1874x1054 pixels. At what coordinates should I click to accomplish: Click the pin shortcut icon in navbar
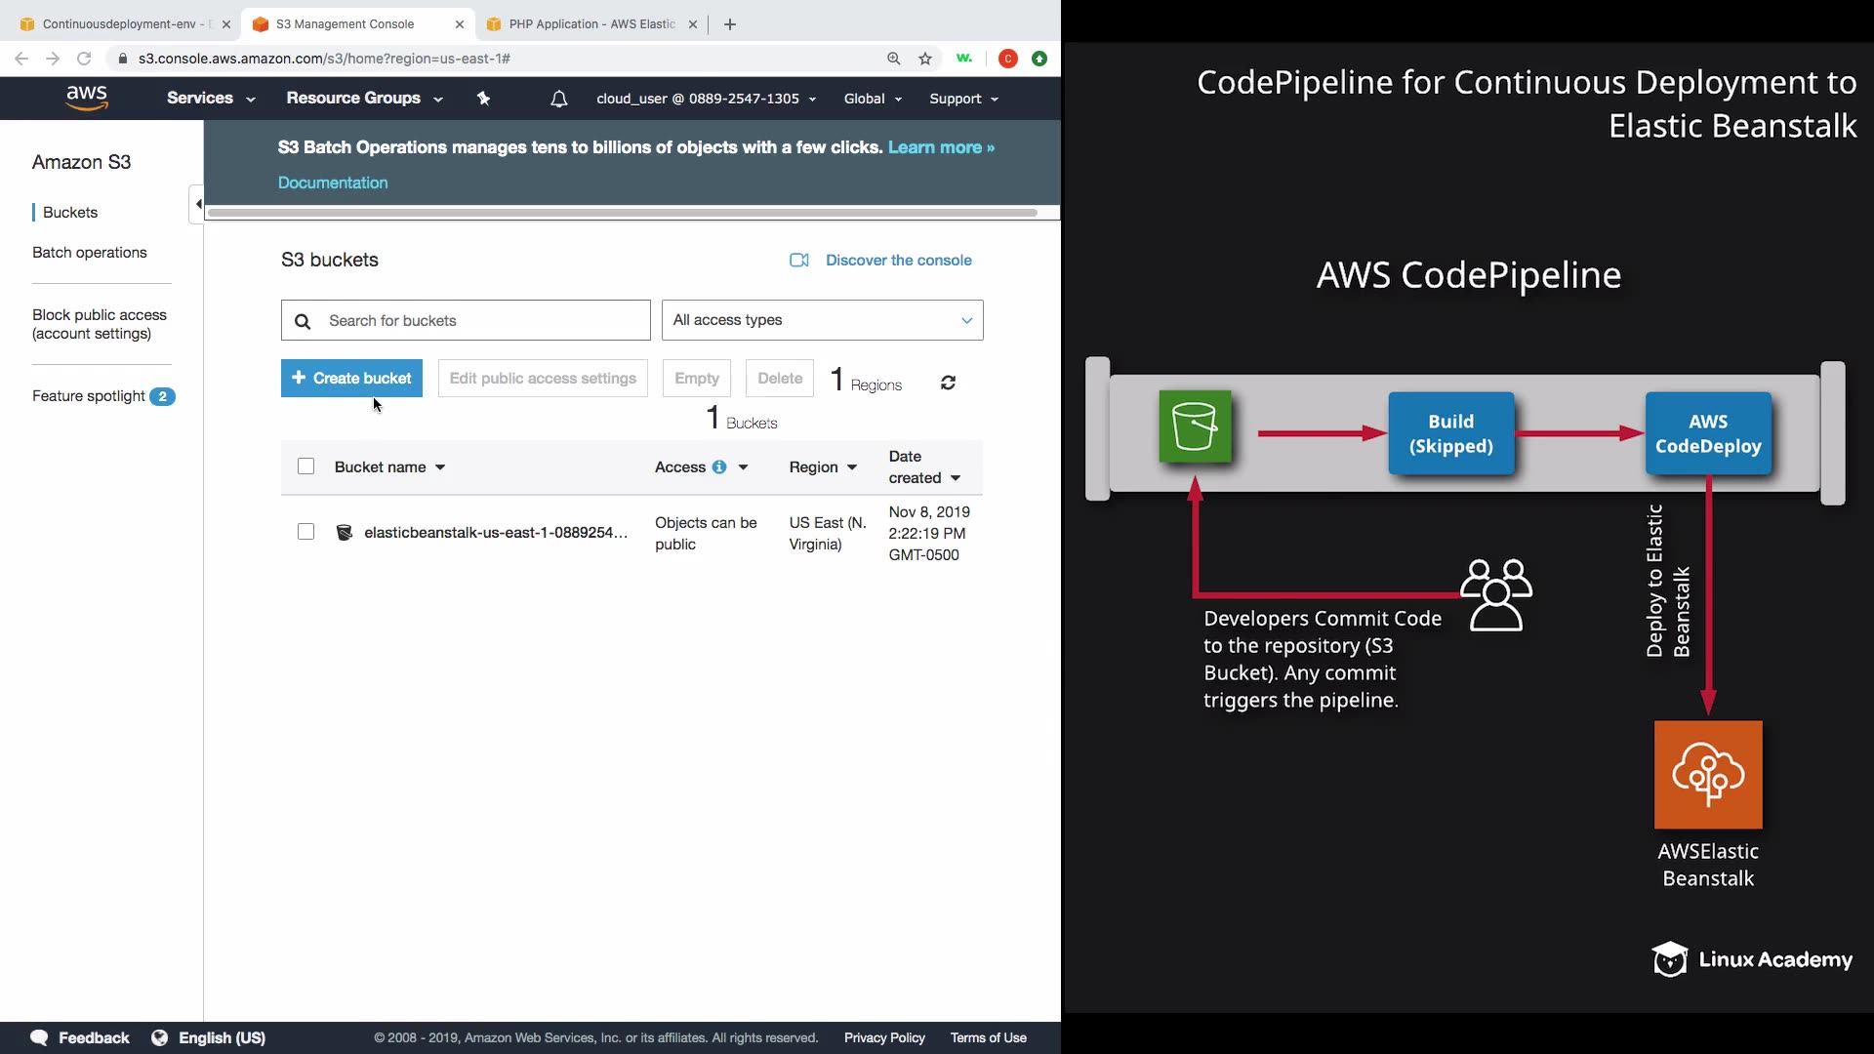(483, 99)
